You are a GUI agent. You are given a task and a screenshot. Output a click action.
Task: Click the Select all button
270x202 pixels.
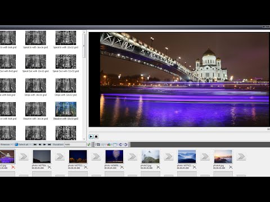click(22, 144)
